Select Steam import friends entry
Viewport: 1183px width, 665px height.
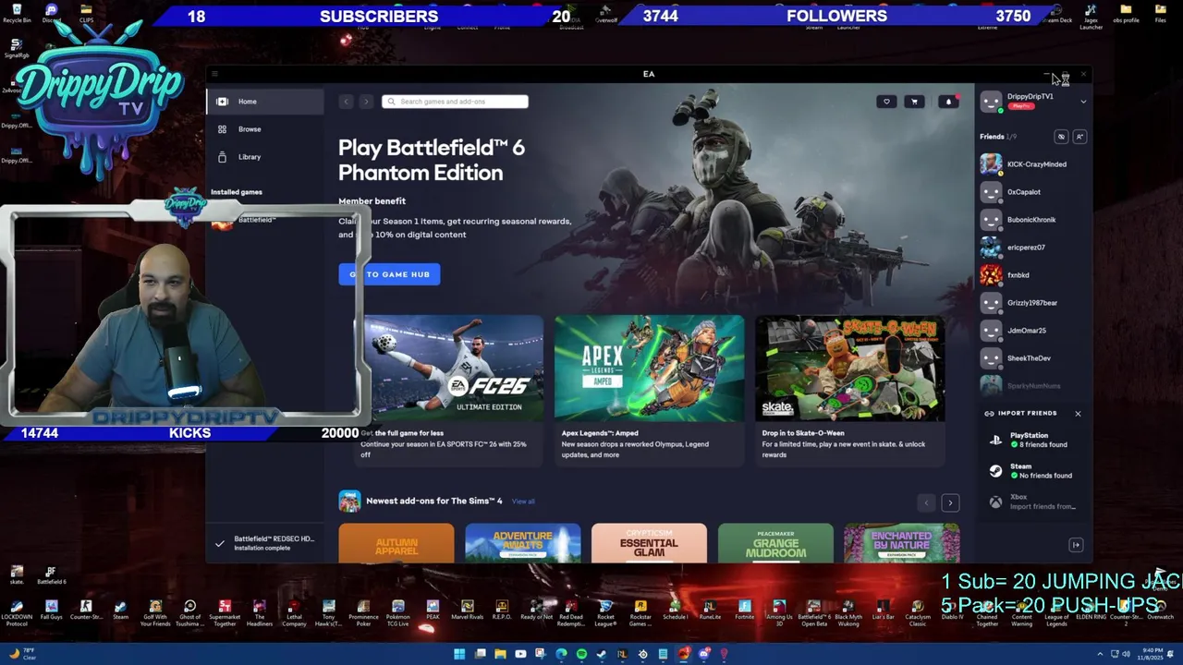(x=1032, y=471)
